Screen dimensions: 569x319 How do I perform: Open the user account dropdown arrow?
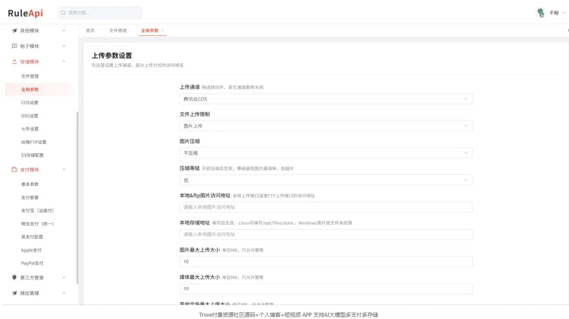click(x=563, y=13)
